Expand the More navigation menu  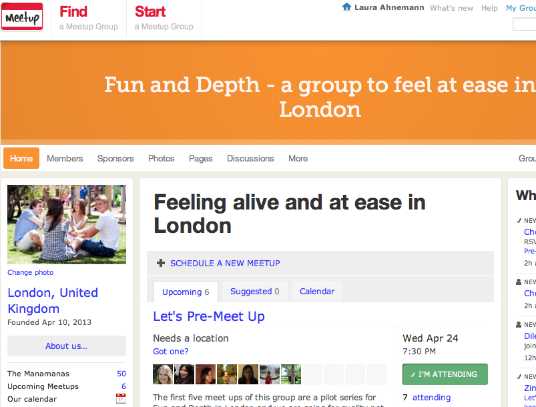click(298, 159)
